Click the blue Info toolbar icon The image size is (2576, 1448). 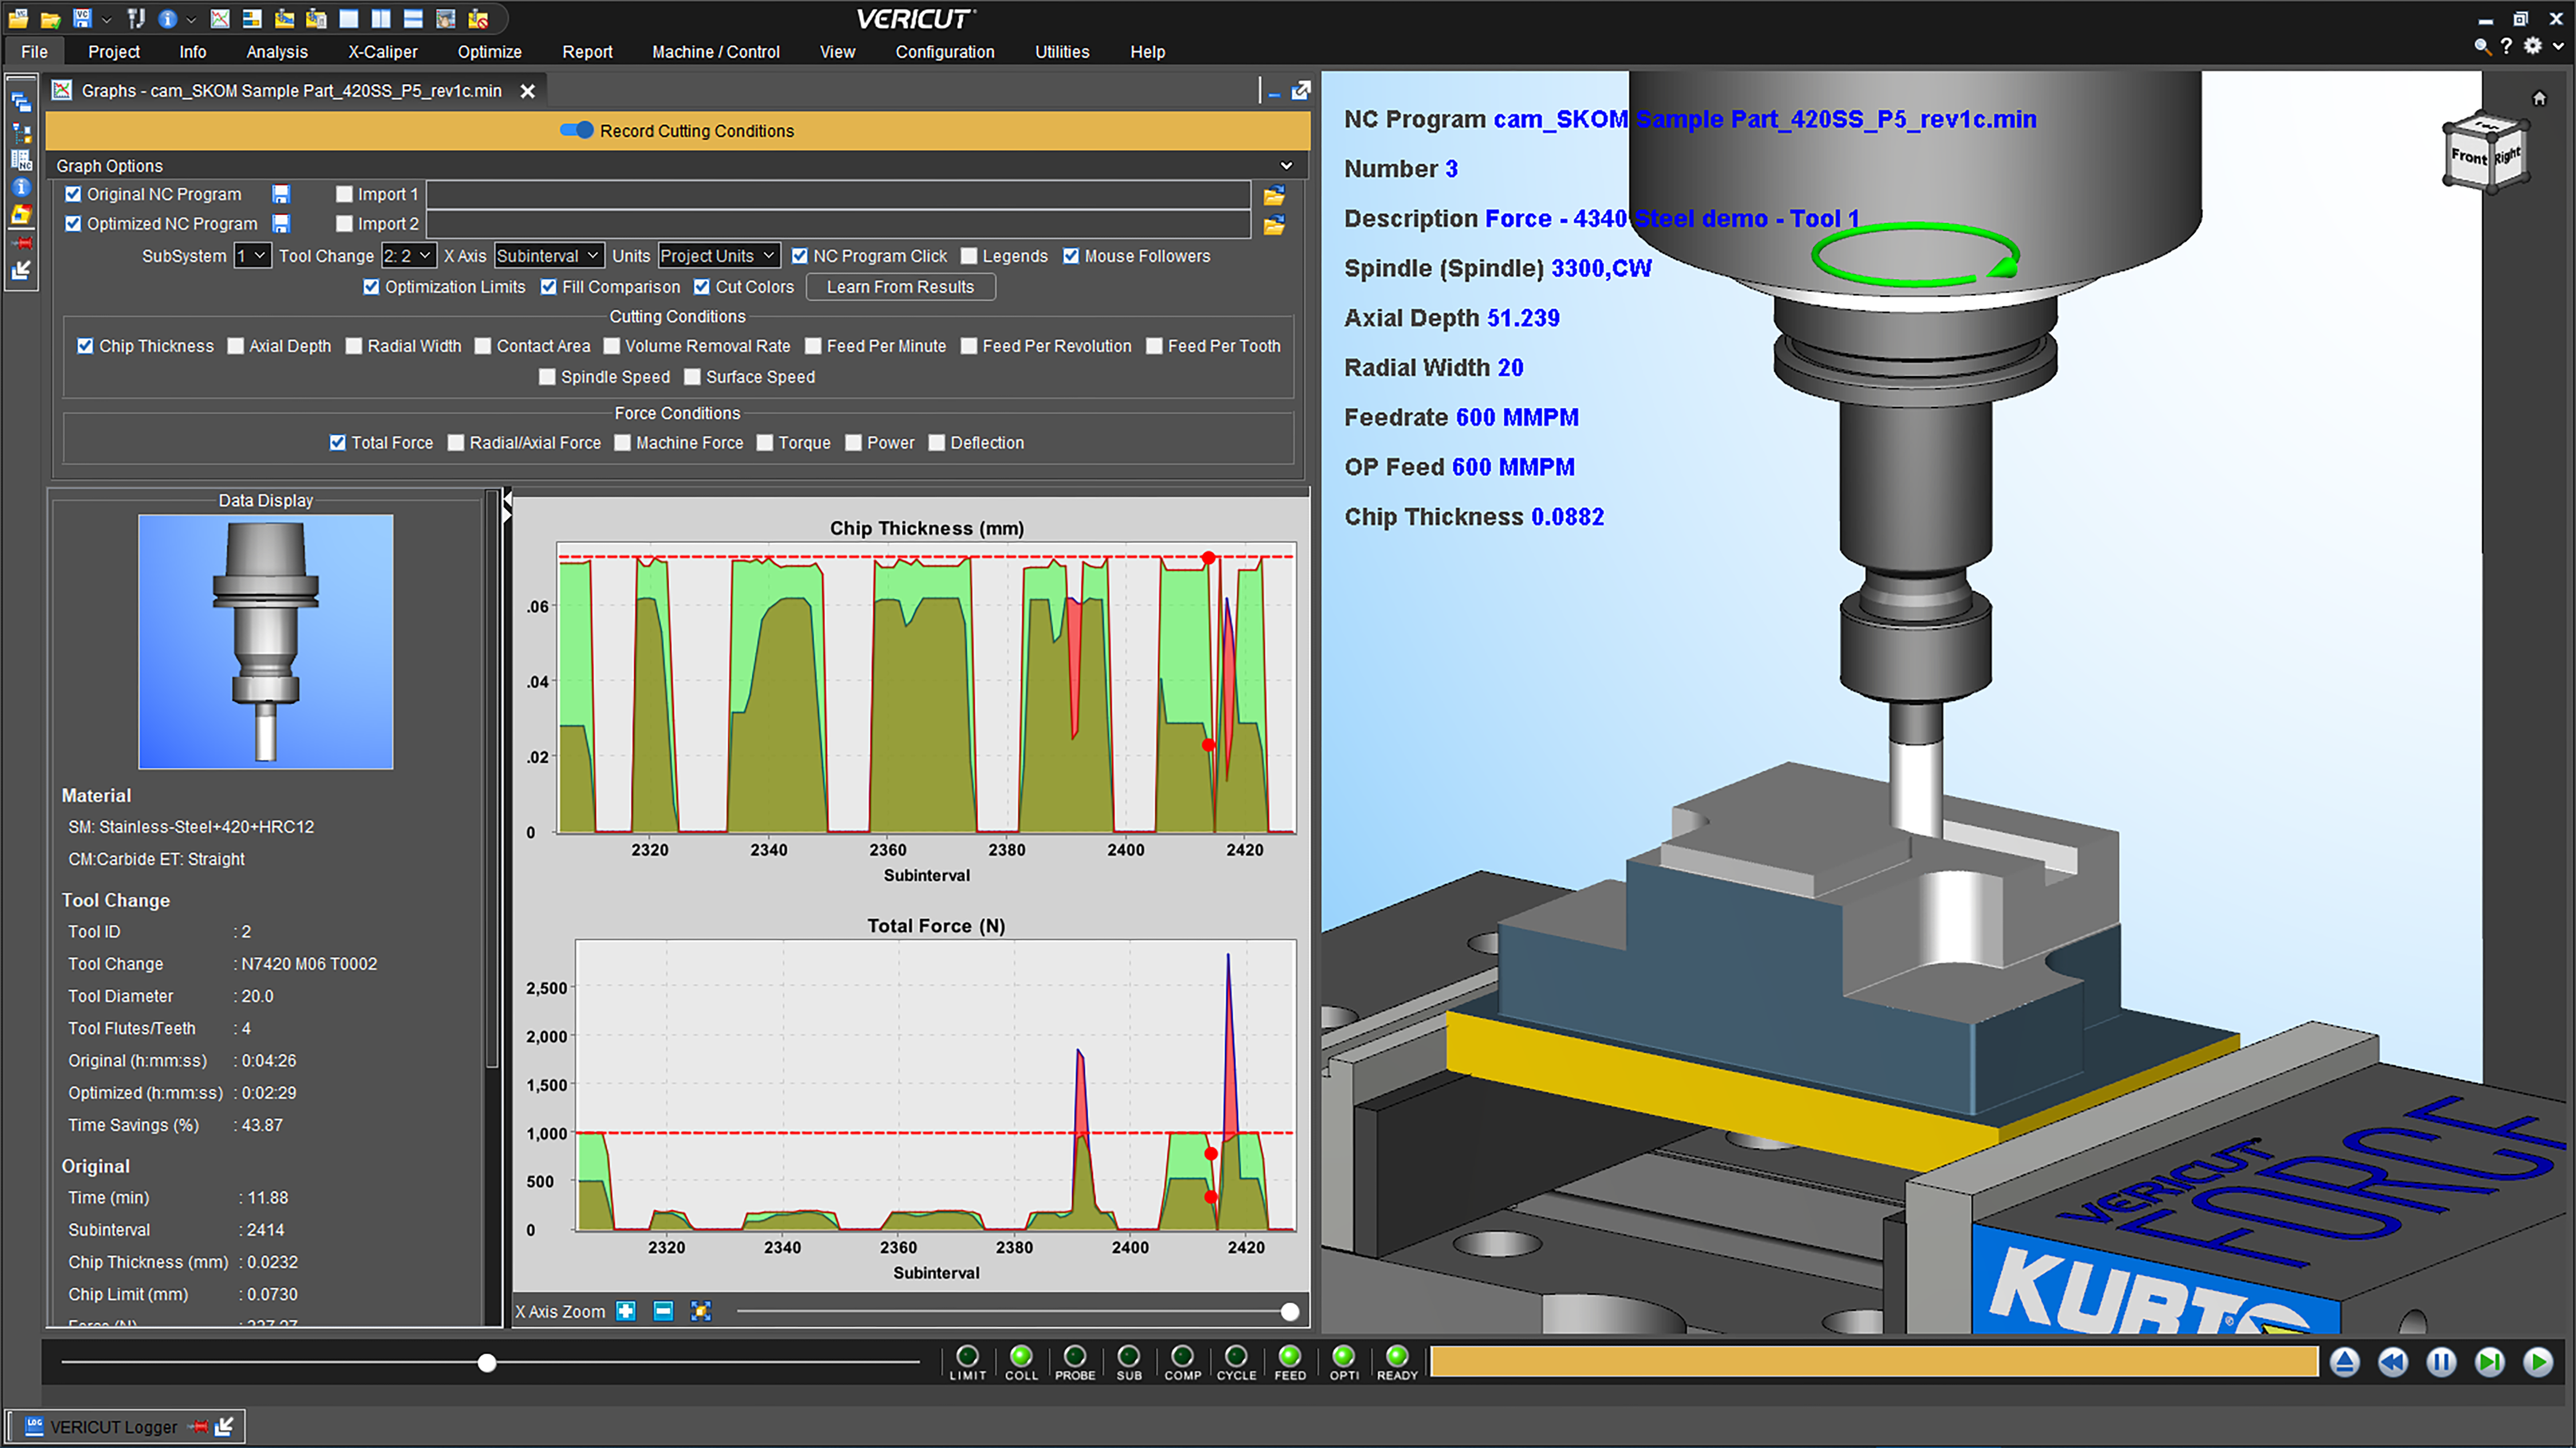click(x=168, y=18)
